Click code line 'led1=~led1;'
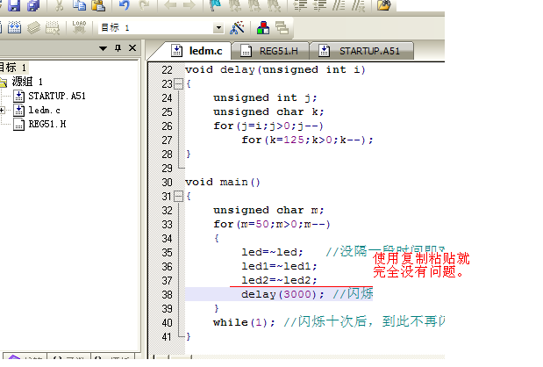The width and height of the screenshot is (543, 367). click(279, 267)
